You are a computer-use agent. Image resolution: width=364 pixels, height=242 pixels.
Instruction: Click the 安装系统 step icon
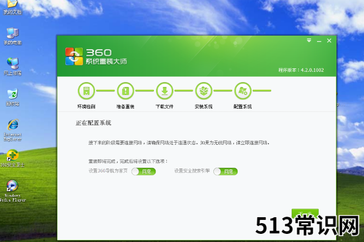[x=204, y=91]
